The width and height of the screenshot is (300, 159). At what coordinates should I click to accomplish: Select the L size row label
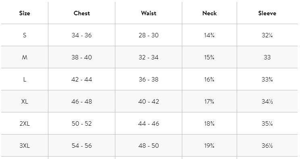coord(25,79)
